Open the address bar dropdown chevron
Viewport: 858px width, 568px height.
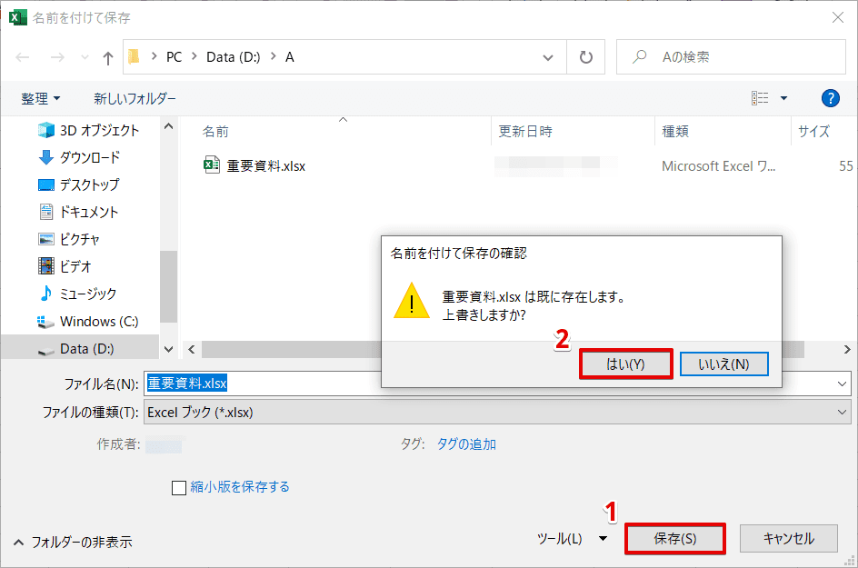coord(549,56)
